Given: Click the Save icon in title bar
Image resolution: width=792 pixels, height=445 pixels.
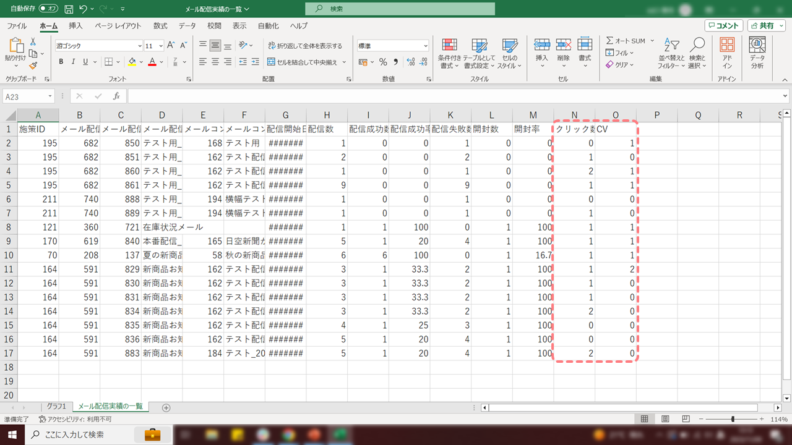Looking at the screenshot, I should (x=69, y=9).
